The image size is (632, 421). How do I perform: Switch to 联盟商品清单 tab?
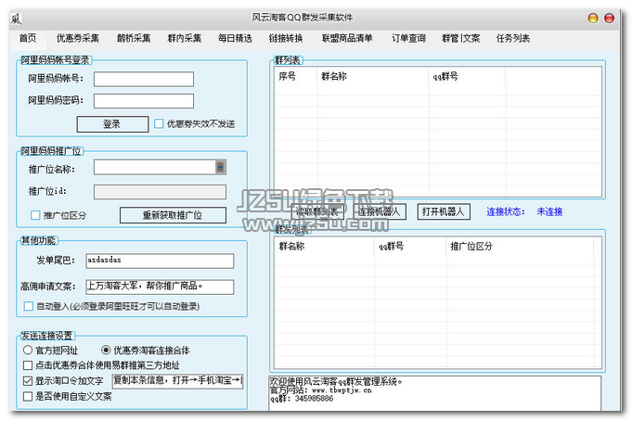347,38
